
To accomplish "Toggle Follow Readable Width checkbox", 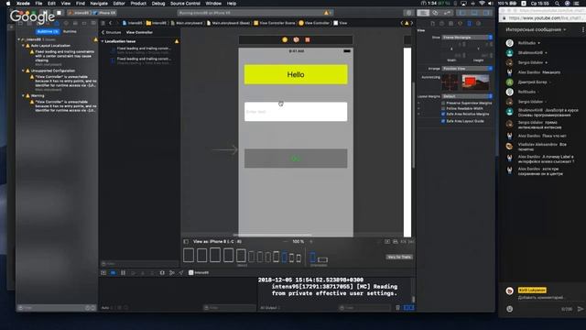I will pos(443,108).
